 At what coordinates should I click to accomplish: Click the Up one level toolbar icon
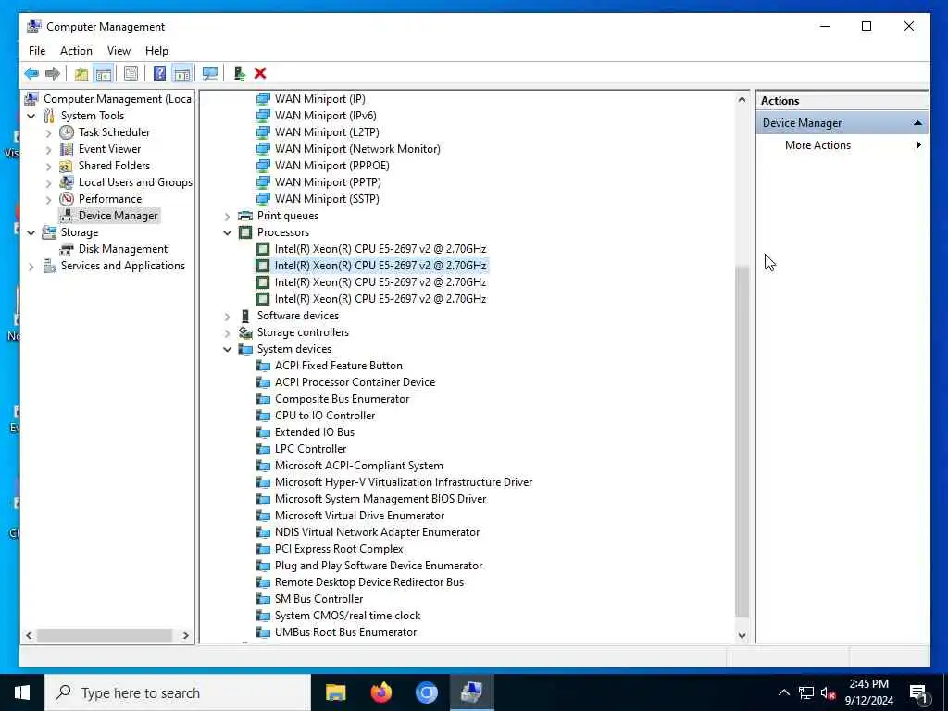[x=81, y=74]
